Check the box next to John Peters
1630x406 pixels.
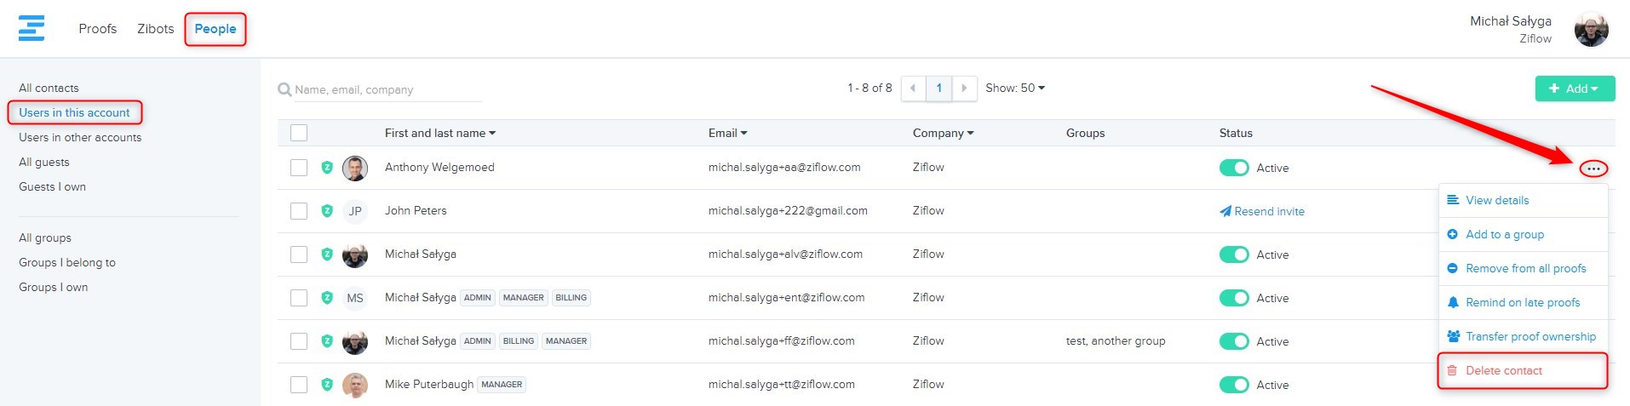click(x=299, y=211)
